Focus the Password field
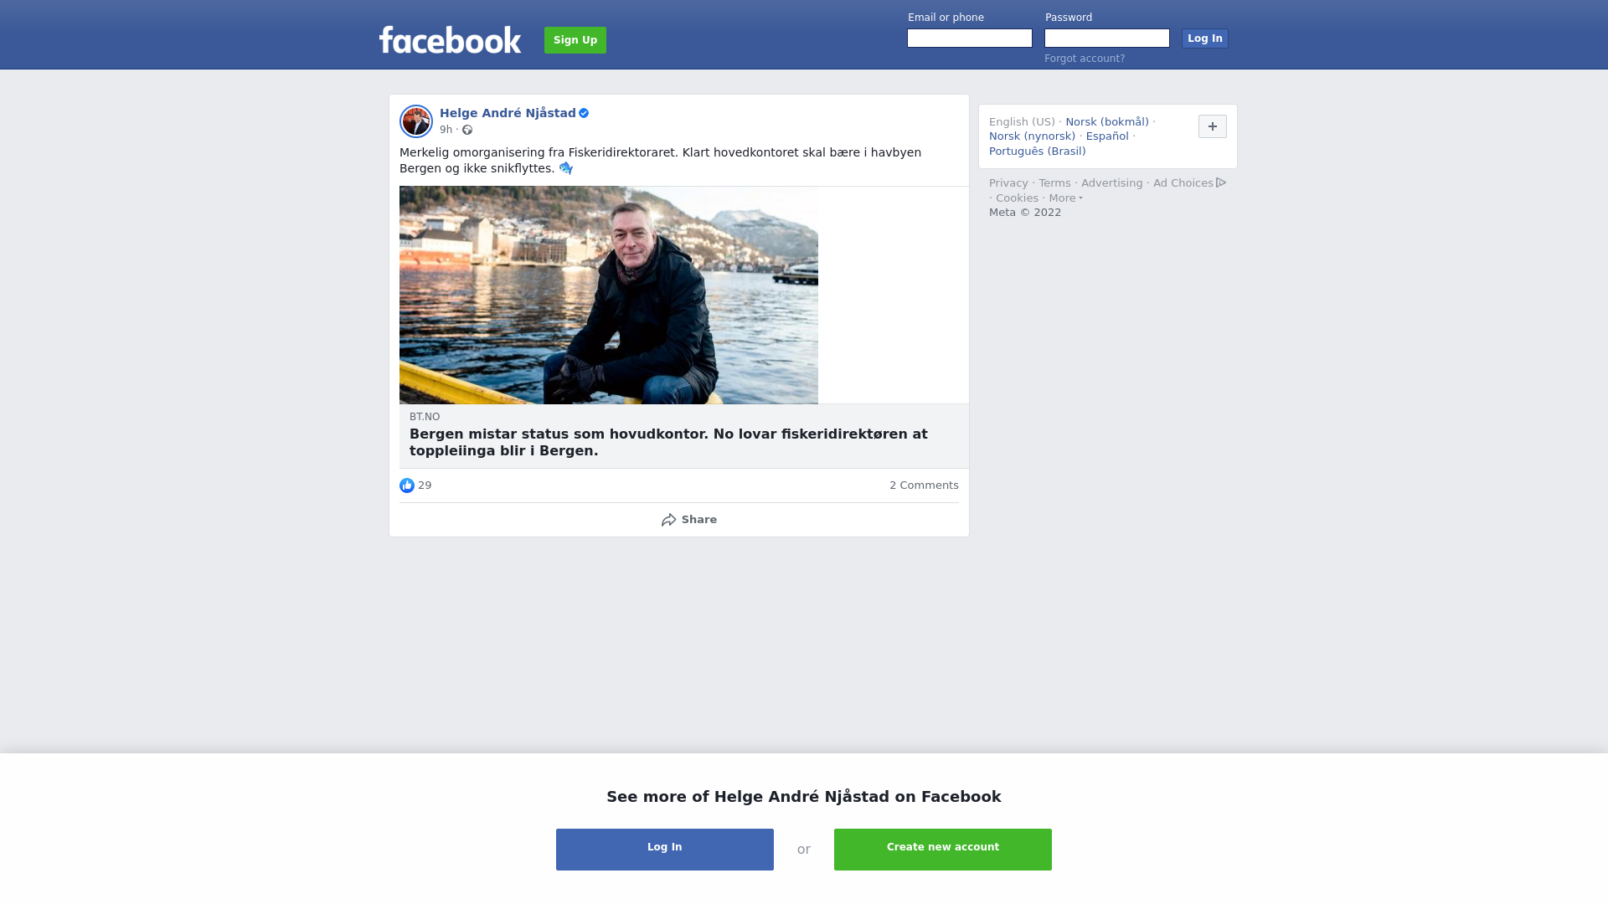The height and width of the screenshot is (904, 1608). (x=1107, y=39)
